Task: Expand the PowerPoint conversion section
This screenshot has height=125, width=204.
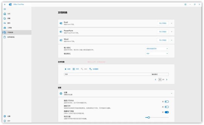Action: click(x=172, y=32)
